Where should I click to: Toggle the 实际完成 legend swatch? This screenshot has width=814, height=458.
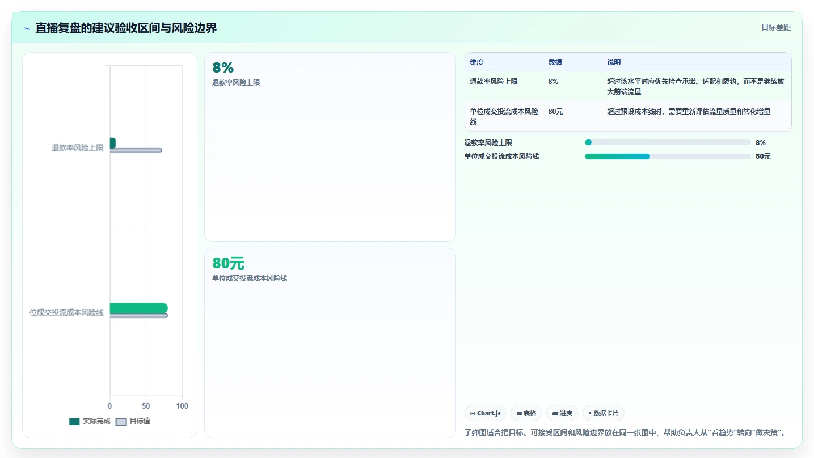(x=74, y=421)
